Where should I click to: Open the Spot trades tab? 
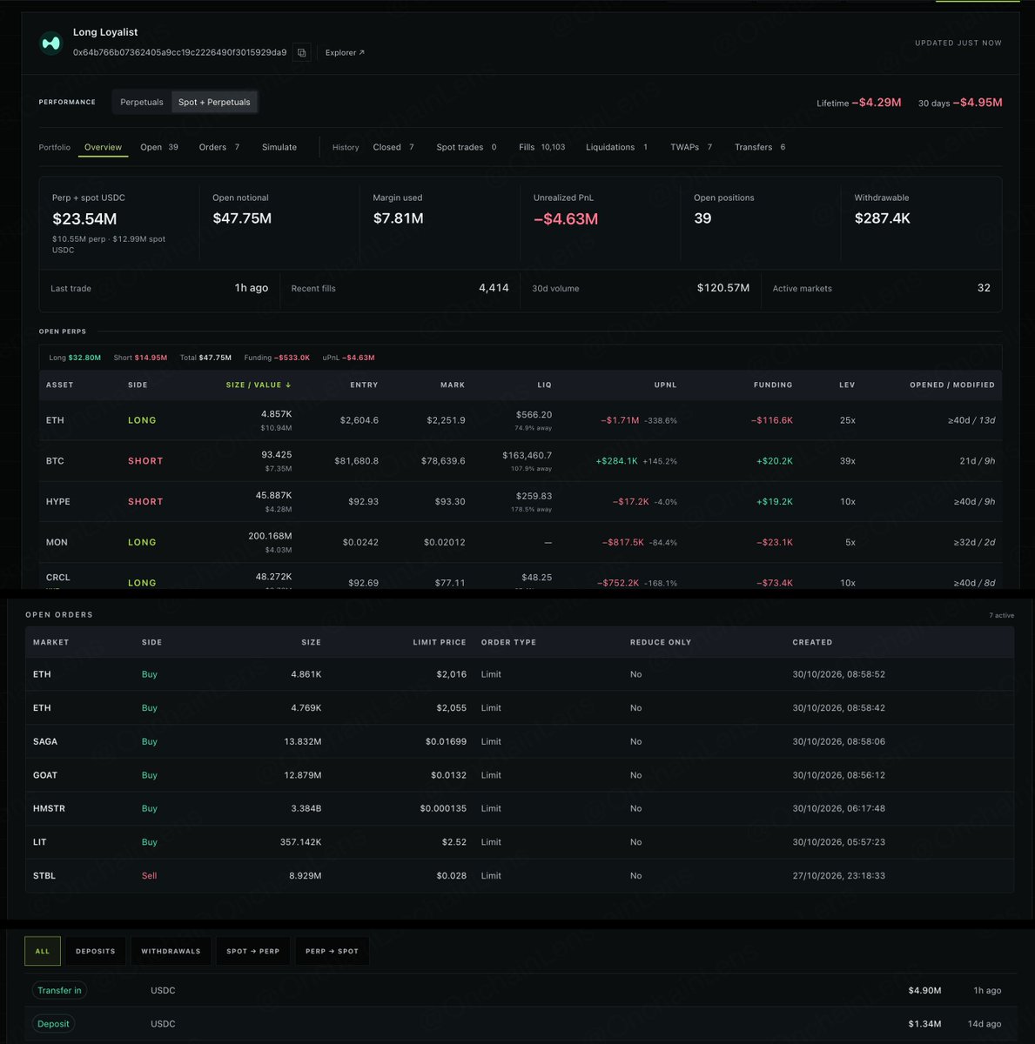[467, 147]
